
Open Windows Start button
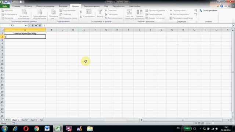click(x=5, y=129)
